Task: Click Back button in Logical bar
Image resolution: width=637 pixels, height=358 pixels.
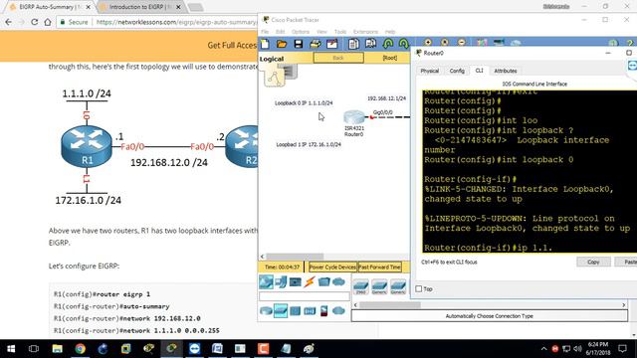Action: click(338, 58)
